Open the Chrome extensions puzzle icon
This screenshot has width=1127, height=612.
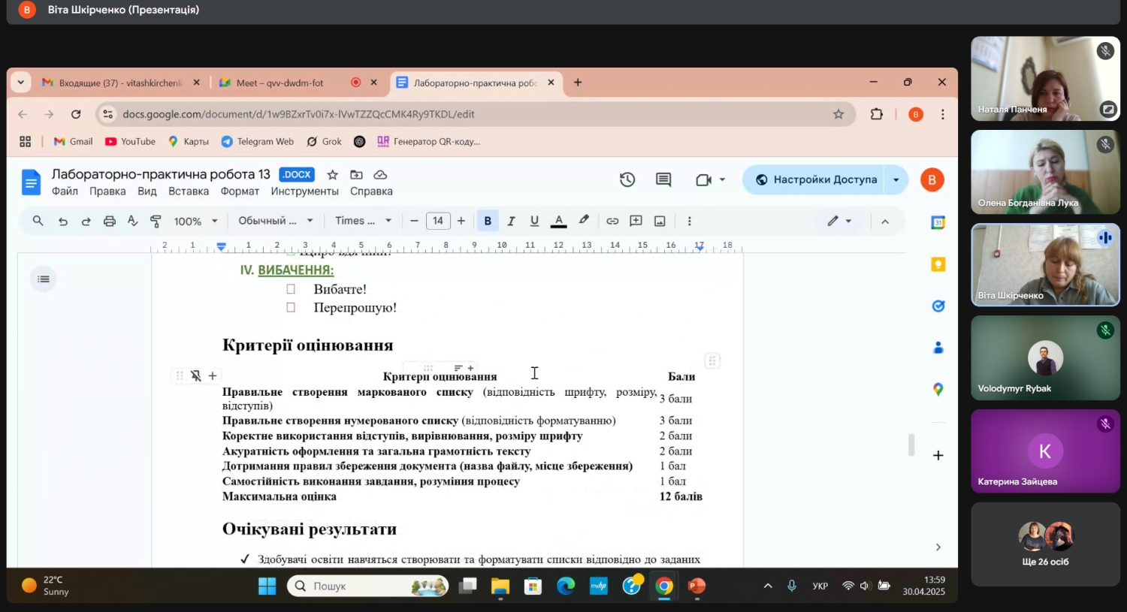pyautogui.click(x=876, y=114)
